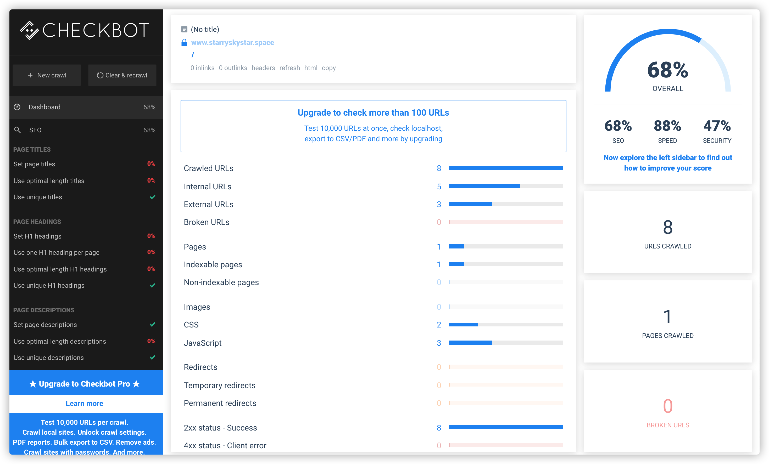Image resolution: width=769 pixels, height=464 pixels.
Task: Click the Learn more link
Action: [84, 404]
